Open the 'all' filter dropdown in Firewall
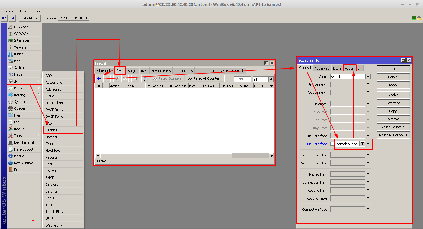The width and height of the screenshot is (423, 229). pos(271,79)
